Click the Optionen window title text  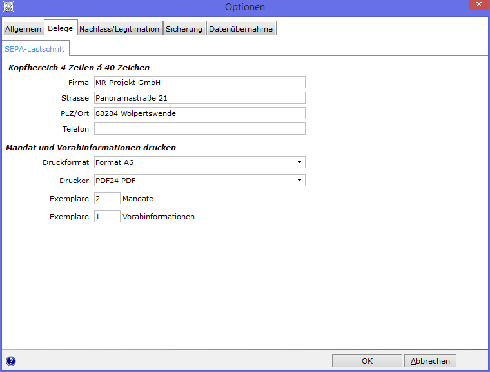click(245, 7)
